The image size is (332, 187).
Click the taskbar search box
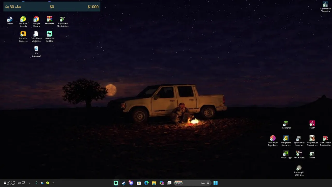[192, 183]
